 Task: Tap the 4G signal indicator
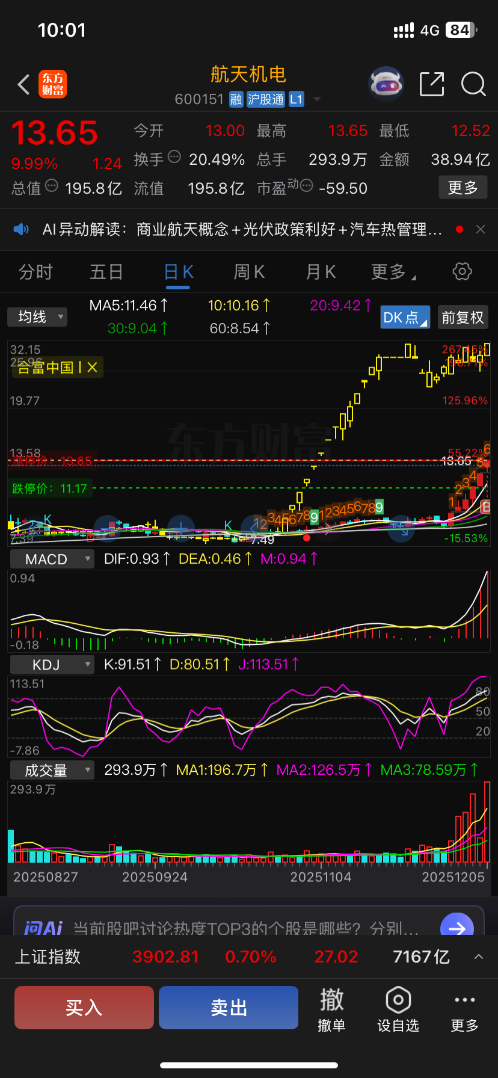430,30
